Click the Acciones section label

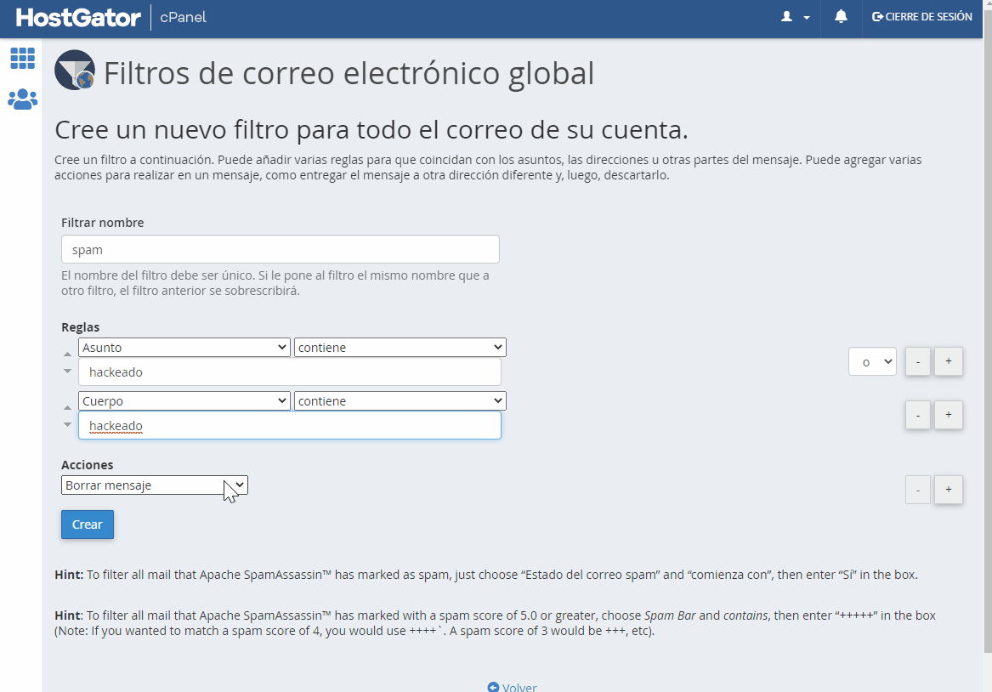pos(88,465)
